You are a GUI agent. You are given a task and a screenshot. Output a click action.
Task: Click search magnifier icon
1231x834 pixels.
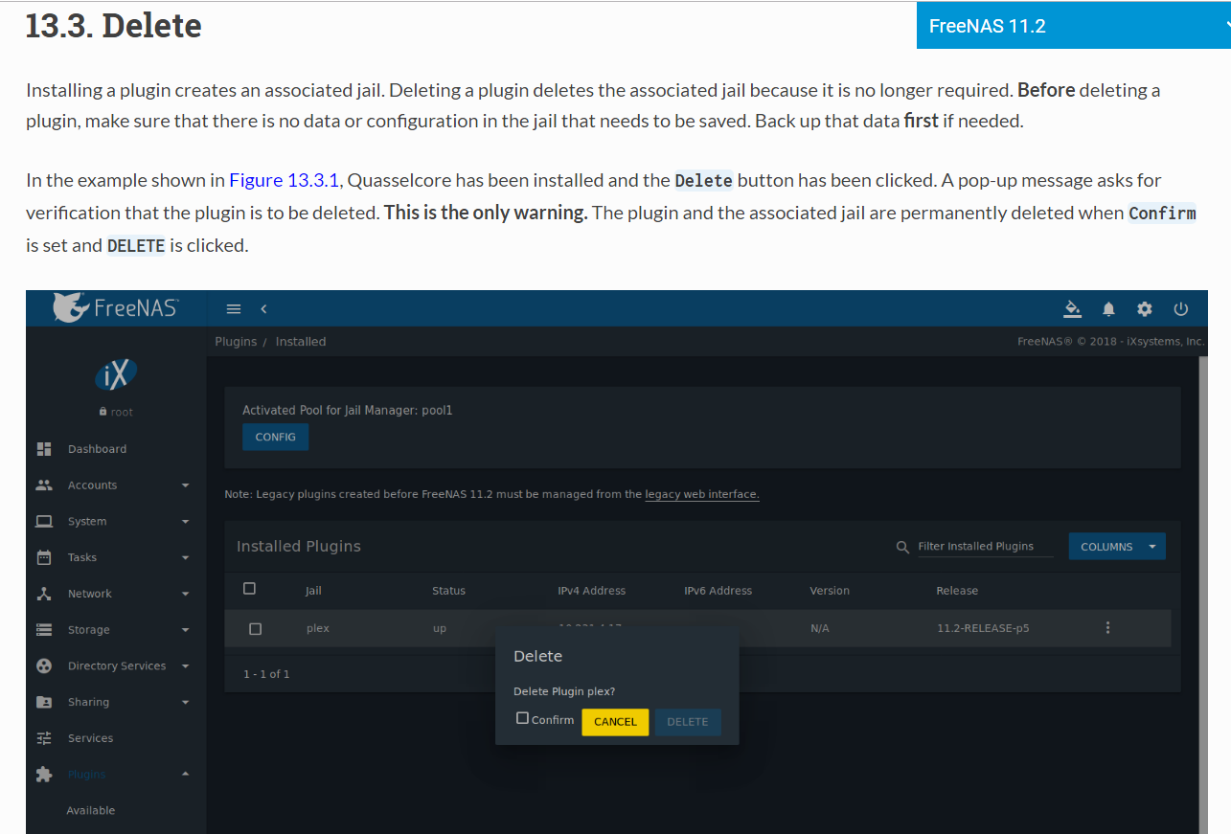[902, 547]
